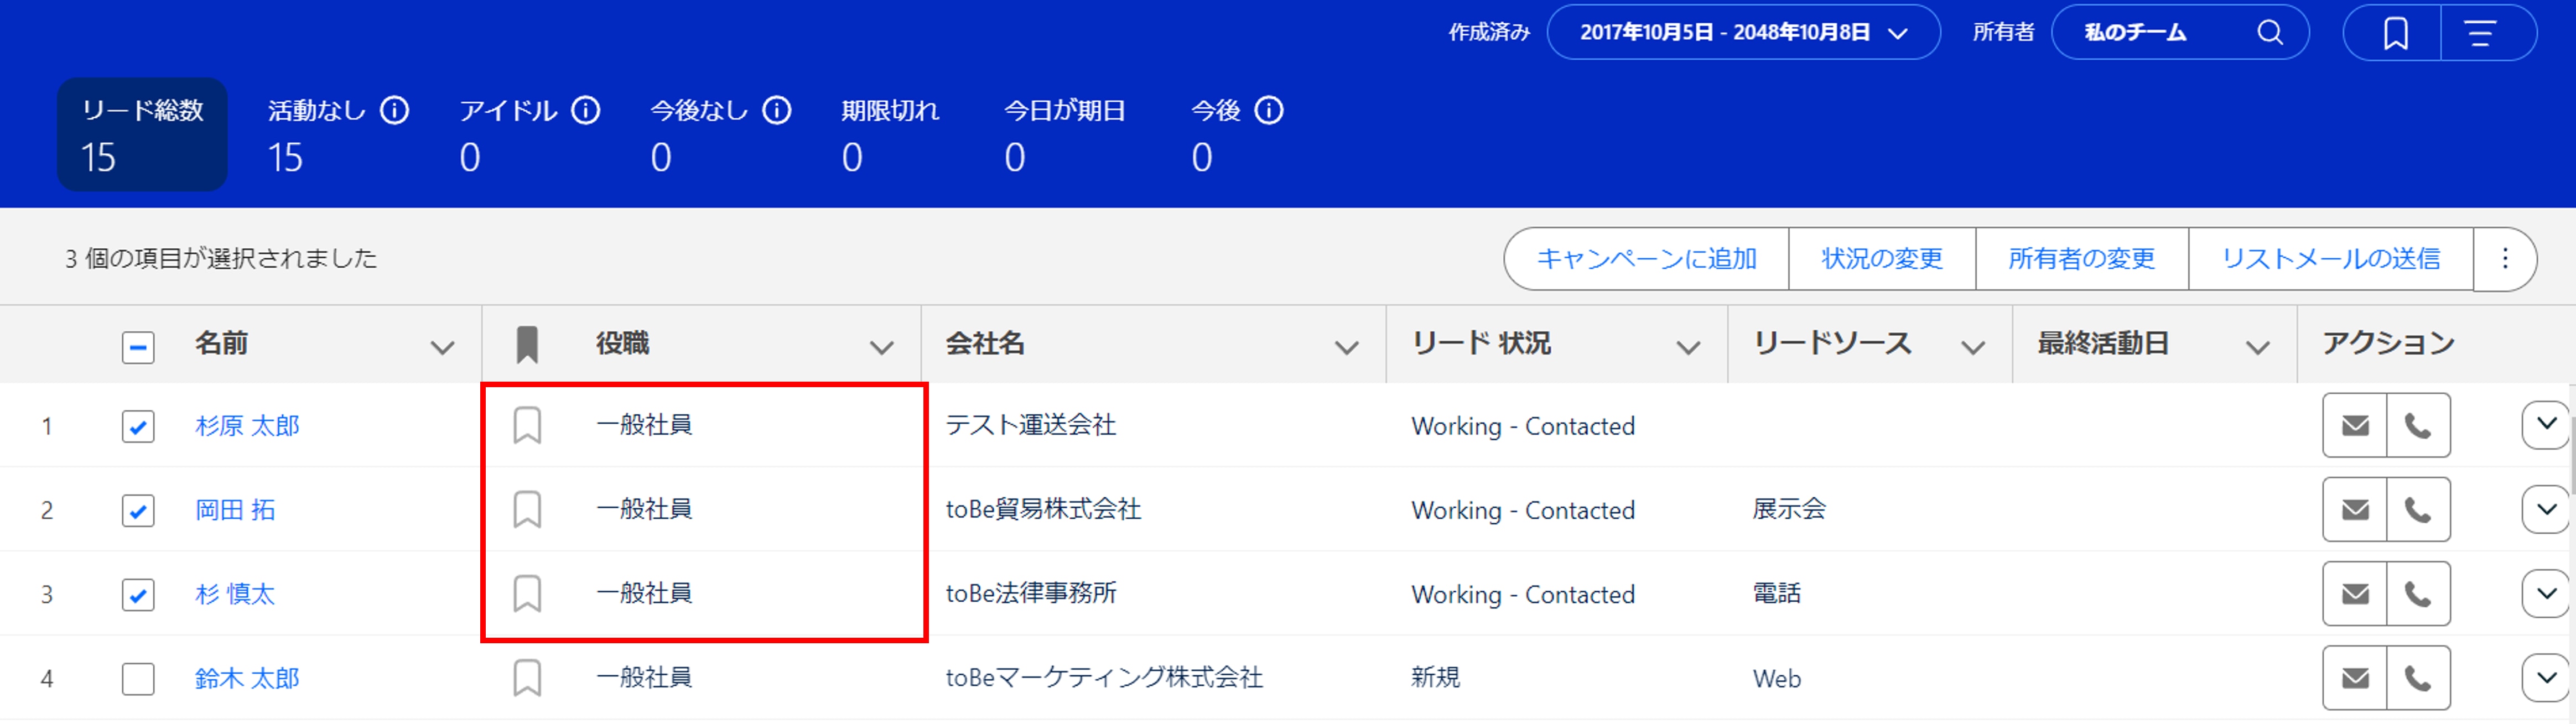Open the created date range dropdown
This screenshot has height=724, width=2576.
[x=1743, y=33]
